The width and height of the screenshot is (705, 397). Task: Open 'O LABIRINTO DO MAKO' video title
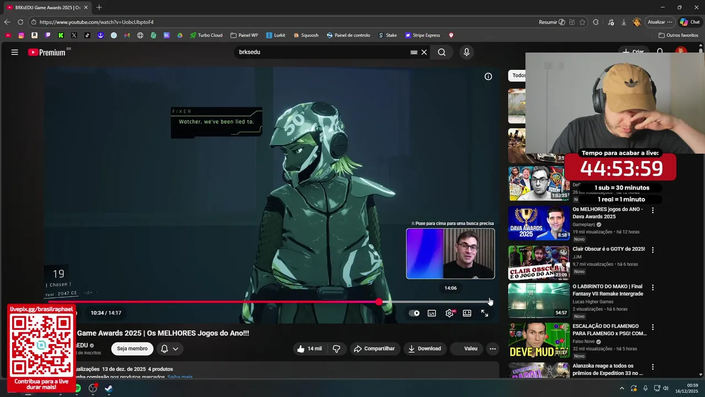(x=608, y=290)
